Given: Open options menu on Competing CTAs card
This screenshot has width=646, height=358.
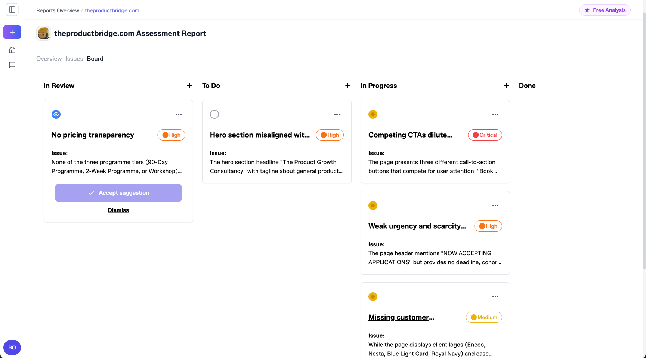Looking at the screenshot, I should pos(495,114).
